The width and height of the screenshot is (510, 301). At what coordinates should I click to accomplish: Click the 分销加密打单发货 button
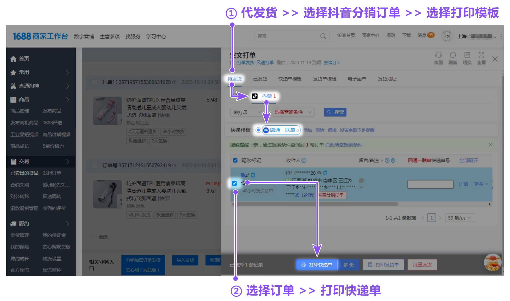pos(143,260)
